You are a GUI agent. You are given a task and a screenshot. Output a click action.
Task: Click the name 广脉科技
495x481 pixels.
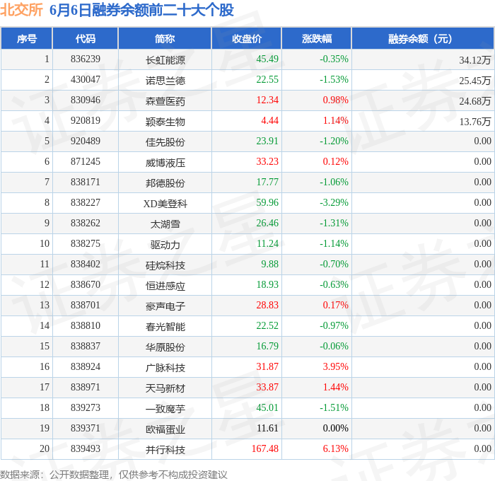(165, 368)
